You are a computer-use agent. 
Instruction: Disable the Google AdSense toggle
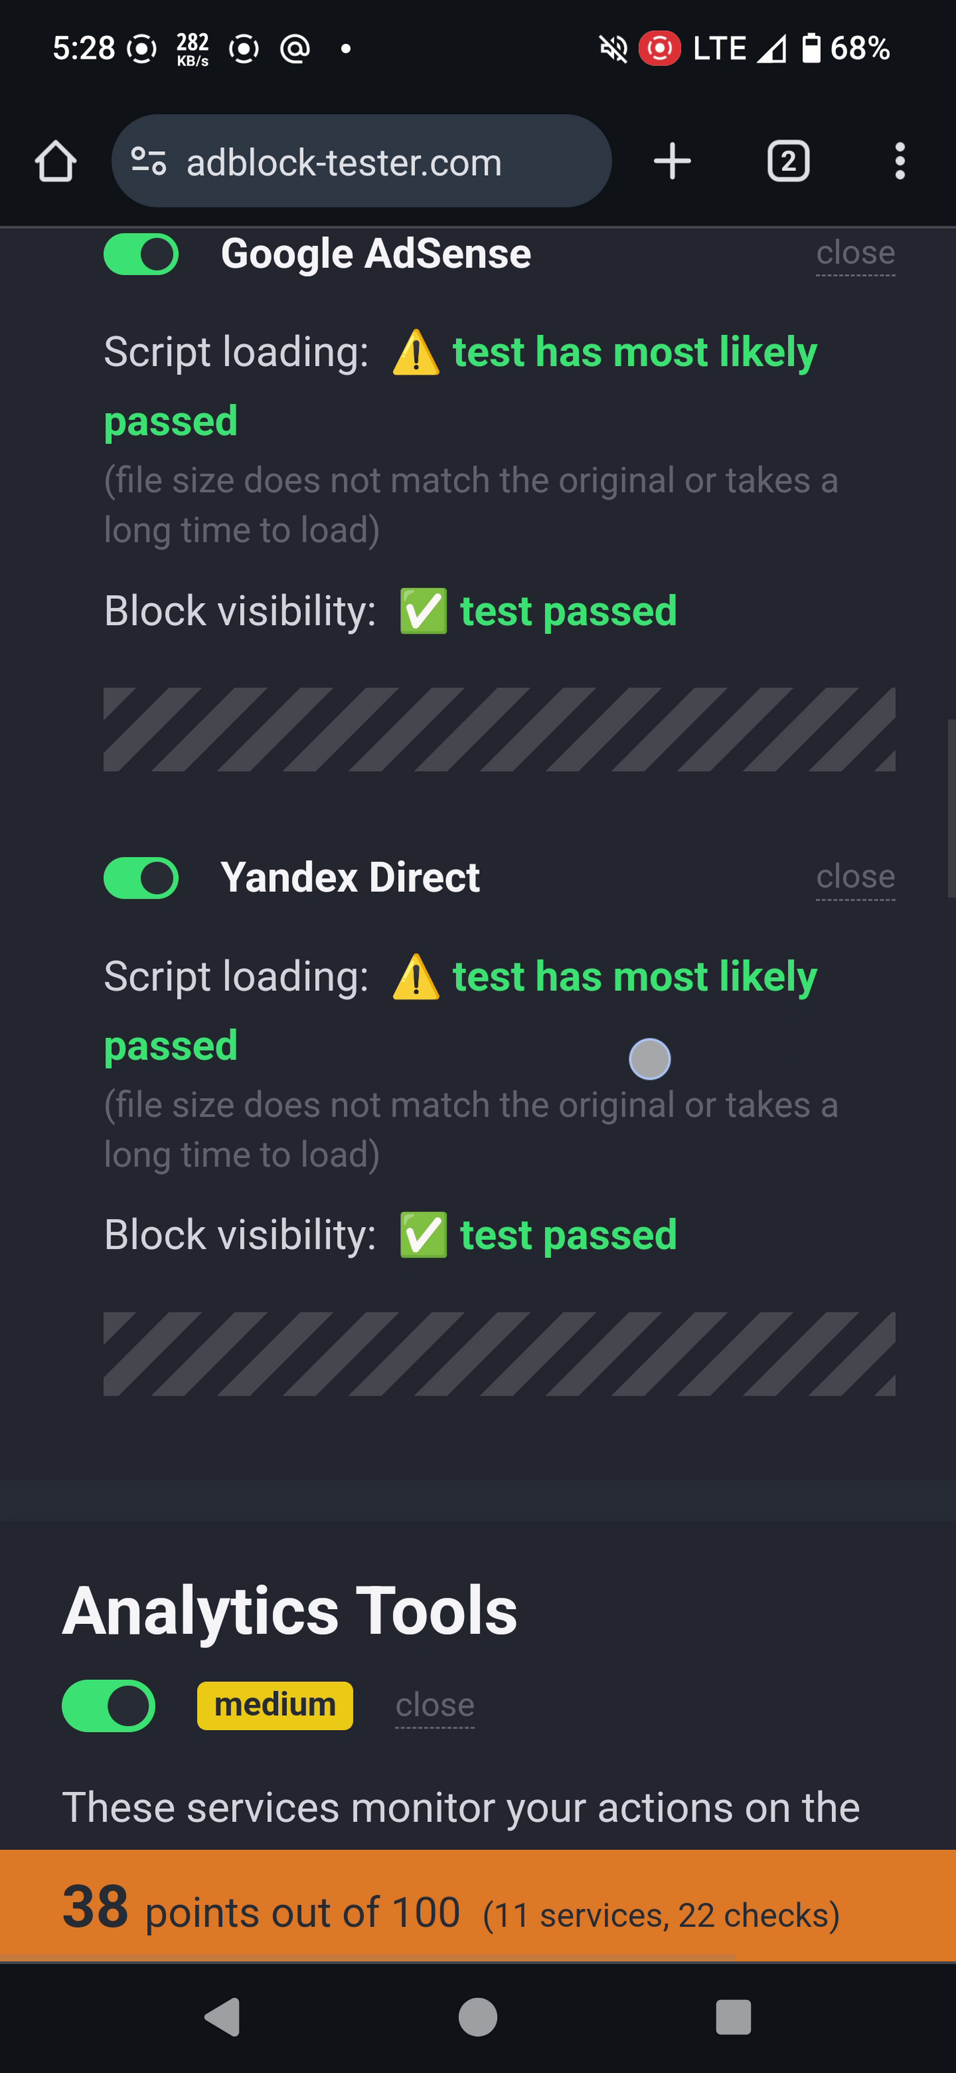[x=142, y=255]
